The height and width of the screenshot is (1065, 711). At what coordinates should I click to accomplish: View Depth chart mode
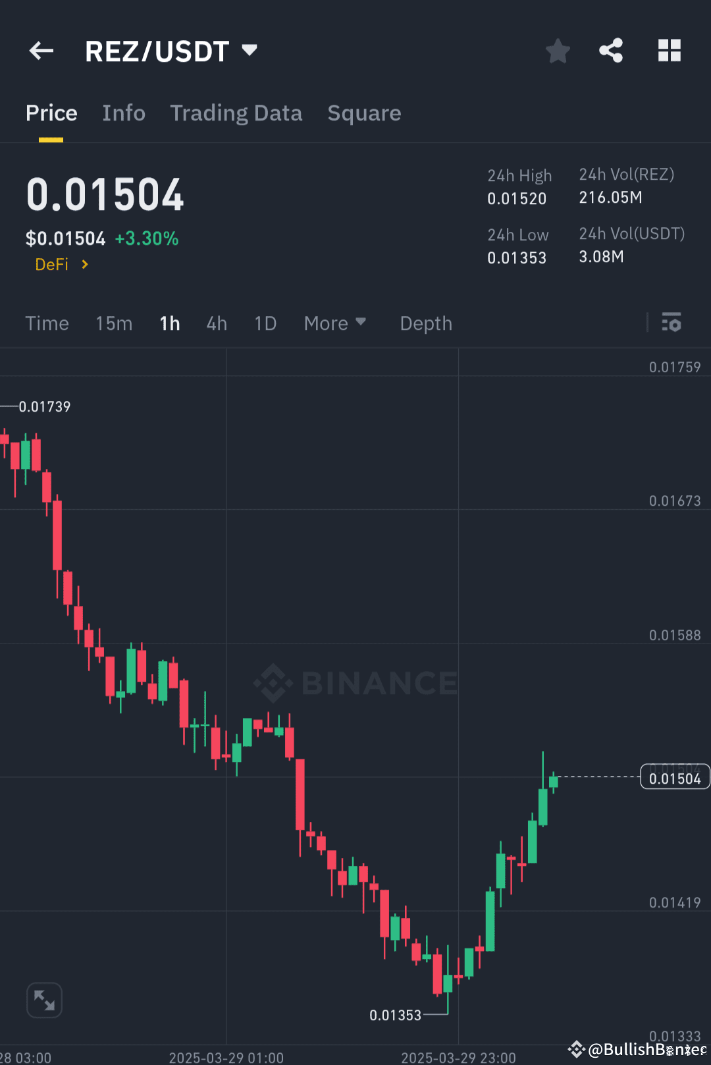click(x=425, y=323)
